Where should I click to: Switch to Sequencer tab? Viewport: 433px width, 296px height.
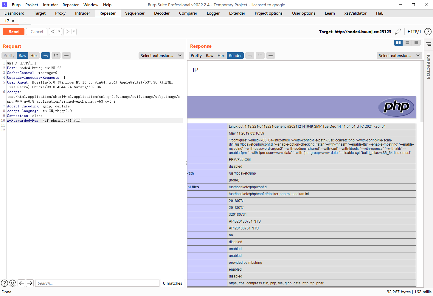(x=135, y=13)
